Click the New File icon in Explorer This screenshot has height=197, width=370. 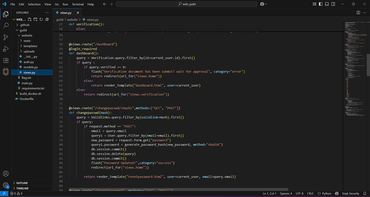pos(30,20)
